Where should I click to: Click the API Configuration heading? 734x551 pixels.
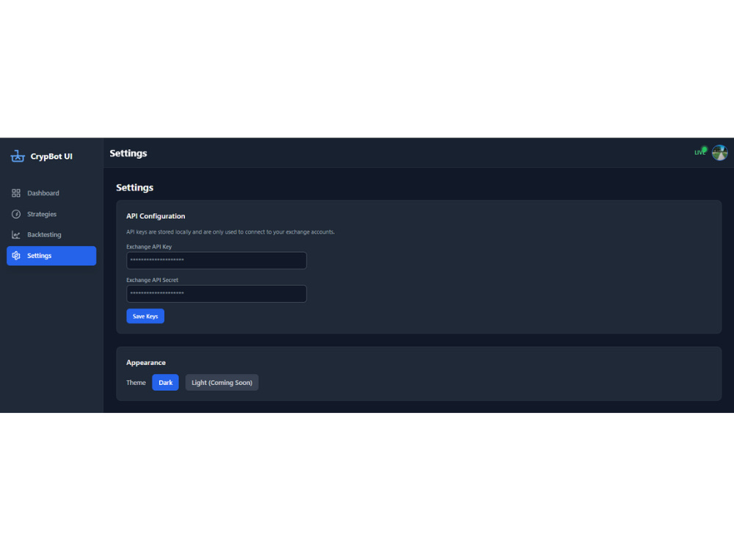point(156,216)
